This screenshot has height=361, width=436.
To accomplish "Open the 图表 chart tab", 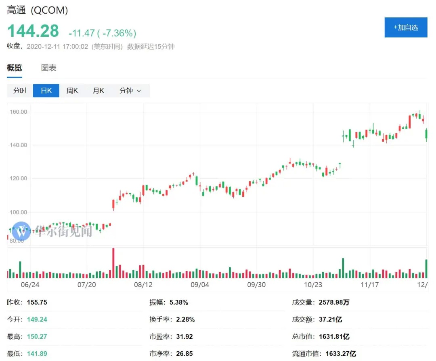I will [49, 68].
